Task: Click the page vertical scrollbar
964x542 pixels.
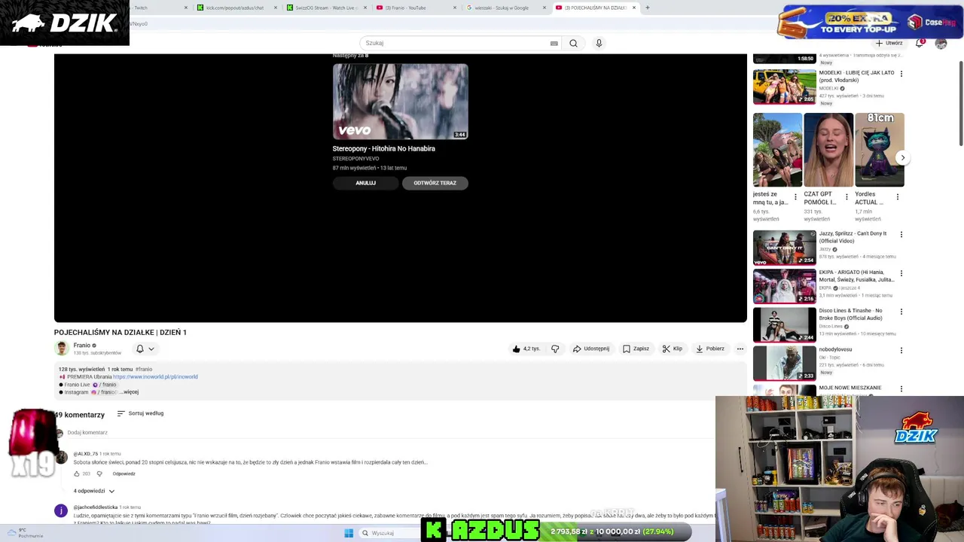Action: point(960,103)
